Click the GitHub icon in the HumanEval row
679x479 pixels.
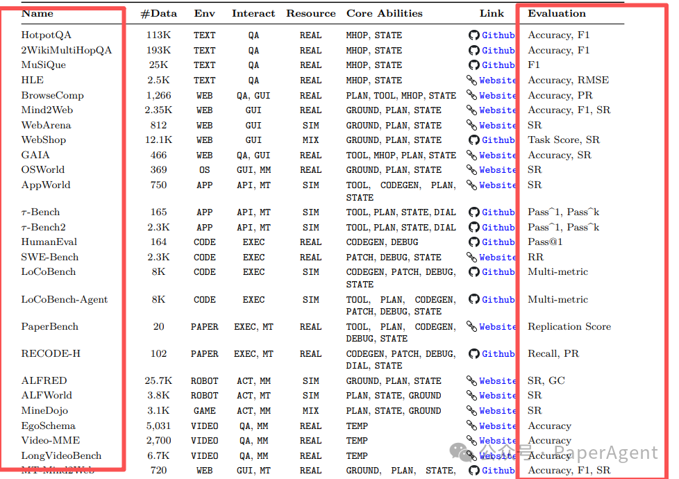[x=474, y=242]
